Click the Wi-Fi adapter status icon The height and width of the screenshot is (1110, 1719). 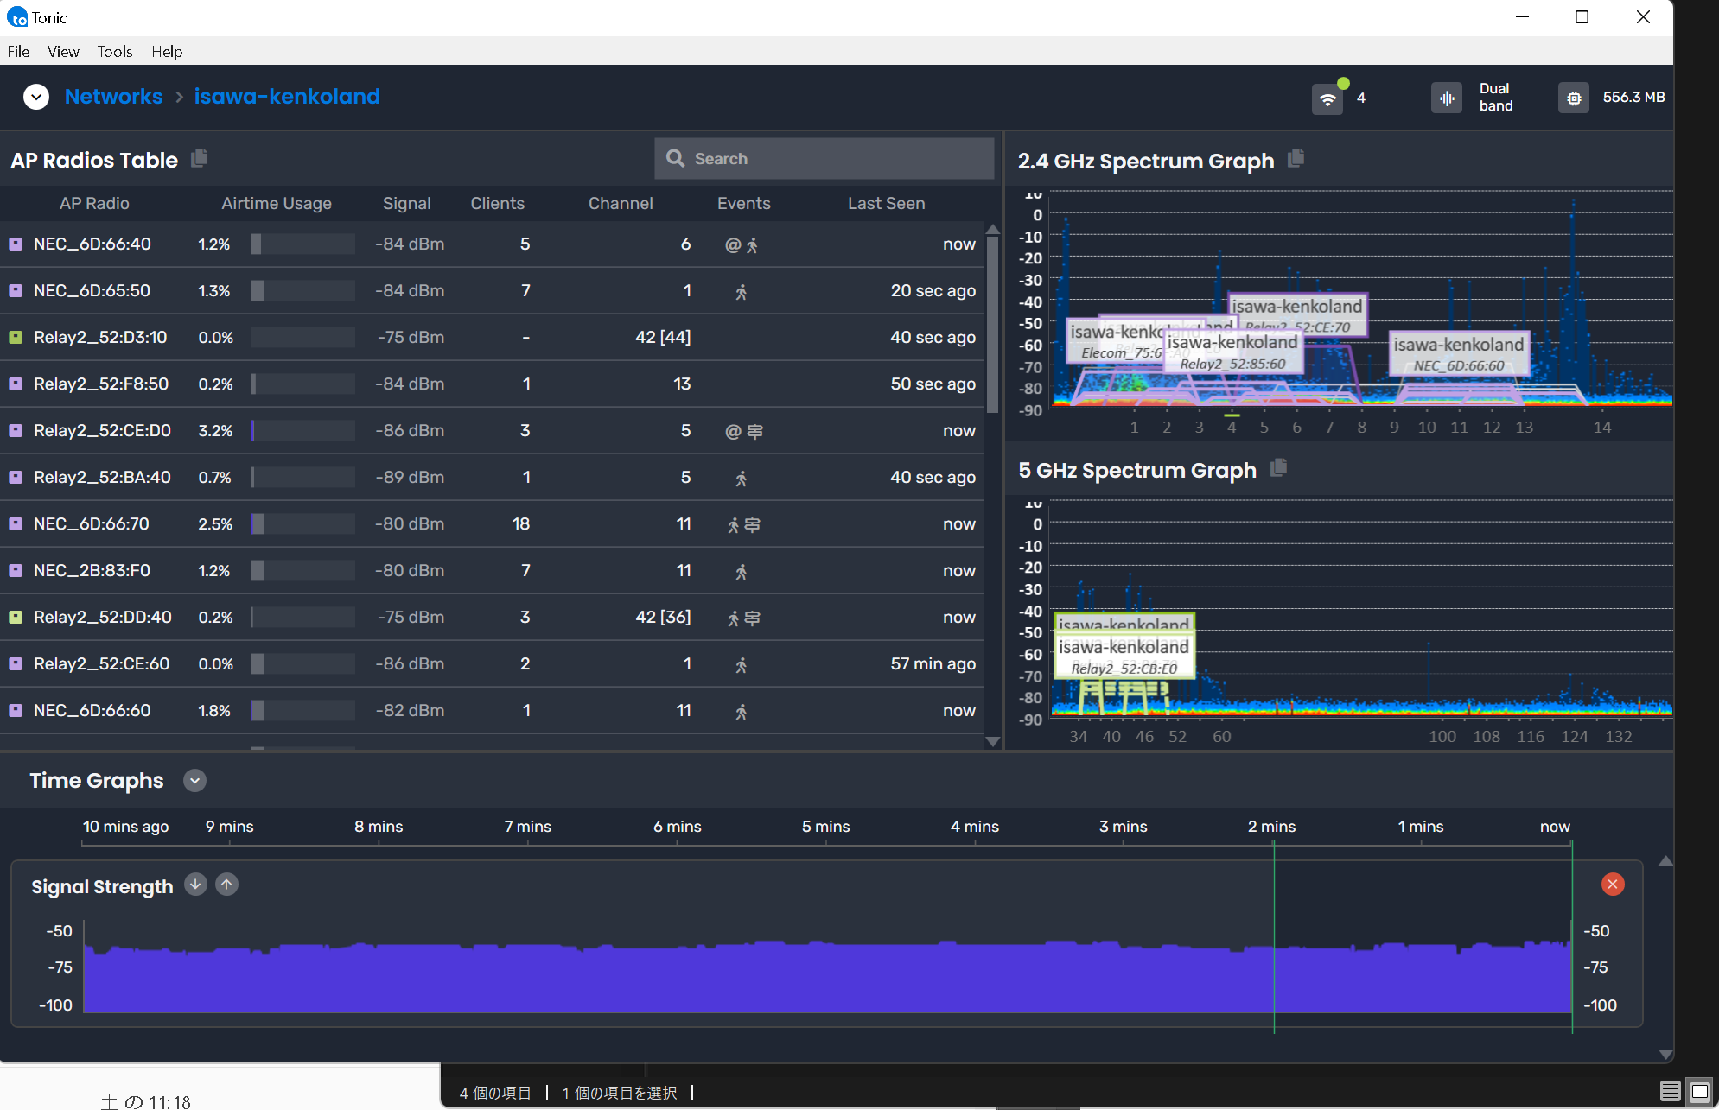[x=1327, y=98]
